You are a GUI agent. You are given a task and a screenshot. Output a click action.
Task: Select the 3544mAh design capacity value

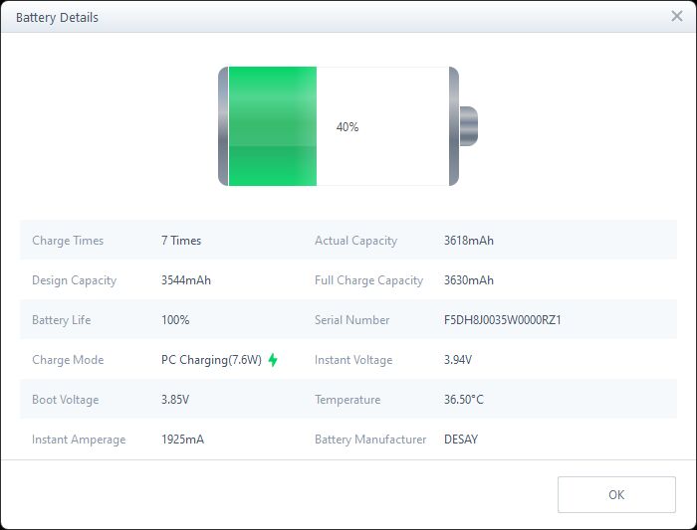tap(186, 280)
